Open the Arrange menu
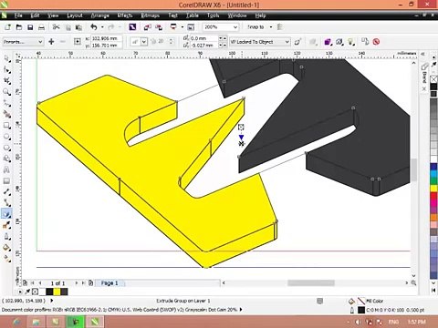This screenshot has height=328, width=438. point(100,15)
